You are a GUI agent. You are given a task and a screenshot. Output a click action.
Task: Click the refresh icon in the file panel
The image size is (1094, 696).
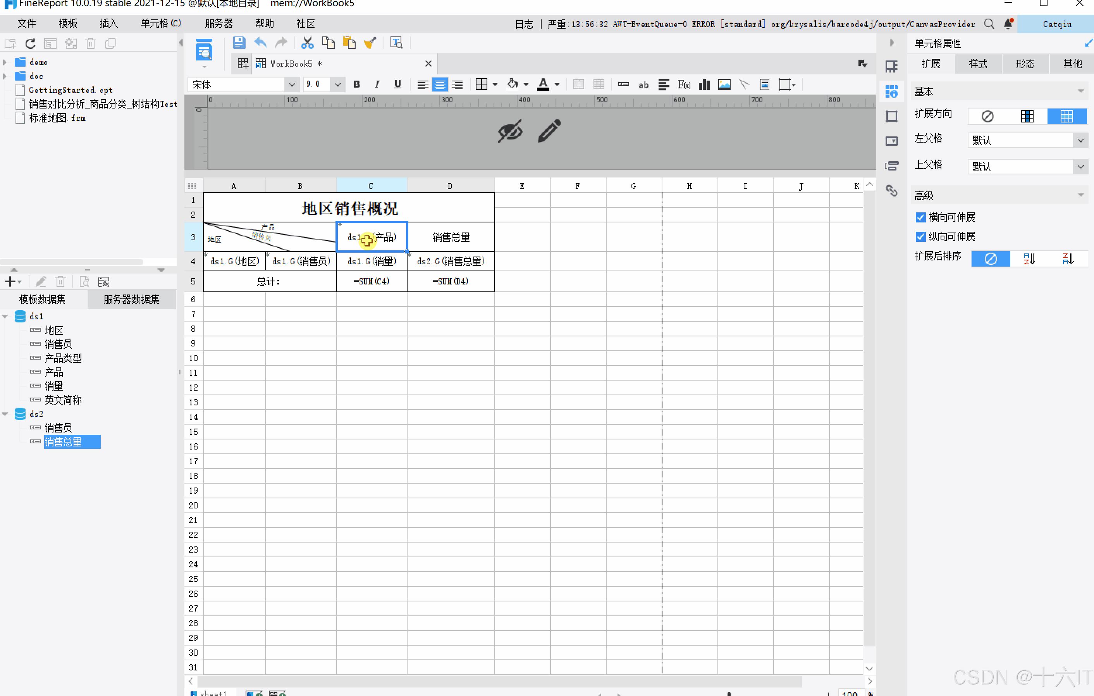point(30,44)
